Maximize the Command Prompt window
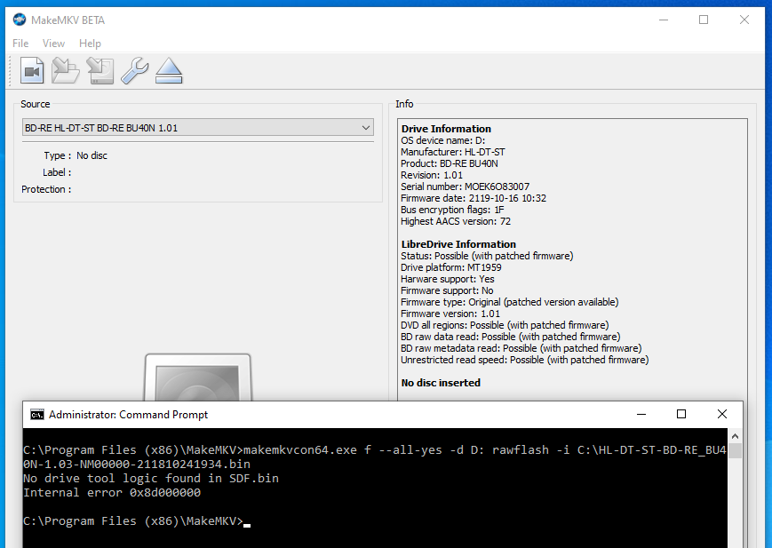Screen dimensions: 772x548 (681, 414)
